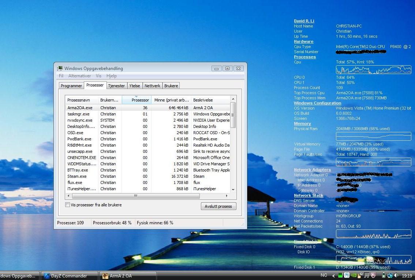415x280 pixels.
Task: Click the Avslutt prosess button
Action: pyautogui.click(x=218, y=206)
